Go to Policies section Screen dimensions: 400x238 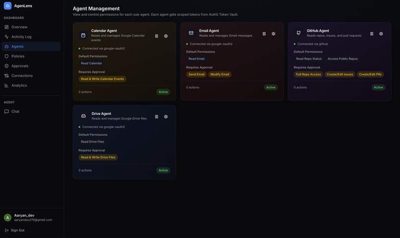[31, 56]
